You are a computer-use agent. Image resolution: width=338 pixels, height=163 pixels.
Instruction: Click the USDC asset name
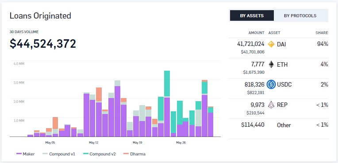click(284, 85)
